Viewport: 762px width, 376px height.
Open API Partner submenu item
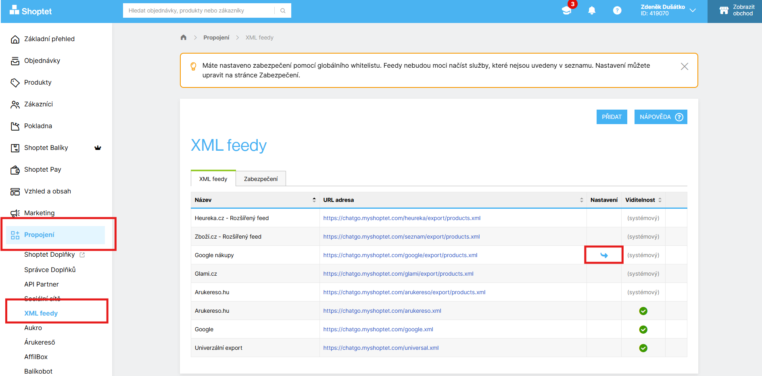[41, 284]
